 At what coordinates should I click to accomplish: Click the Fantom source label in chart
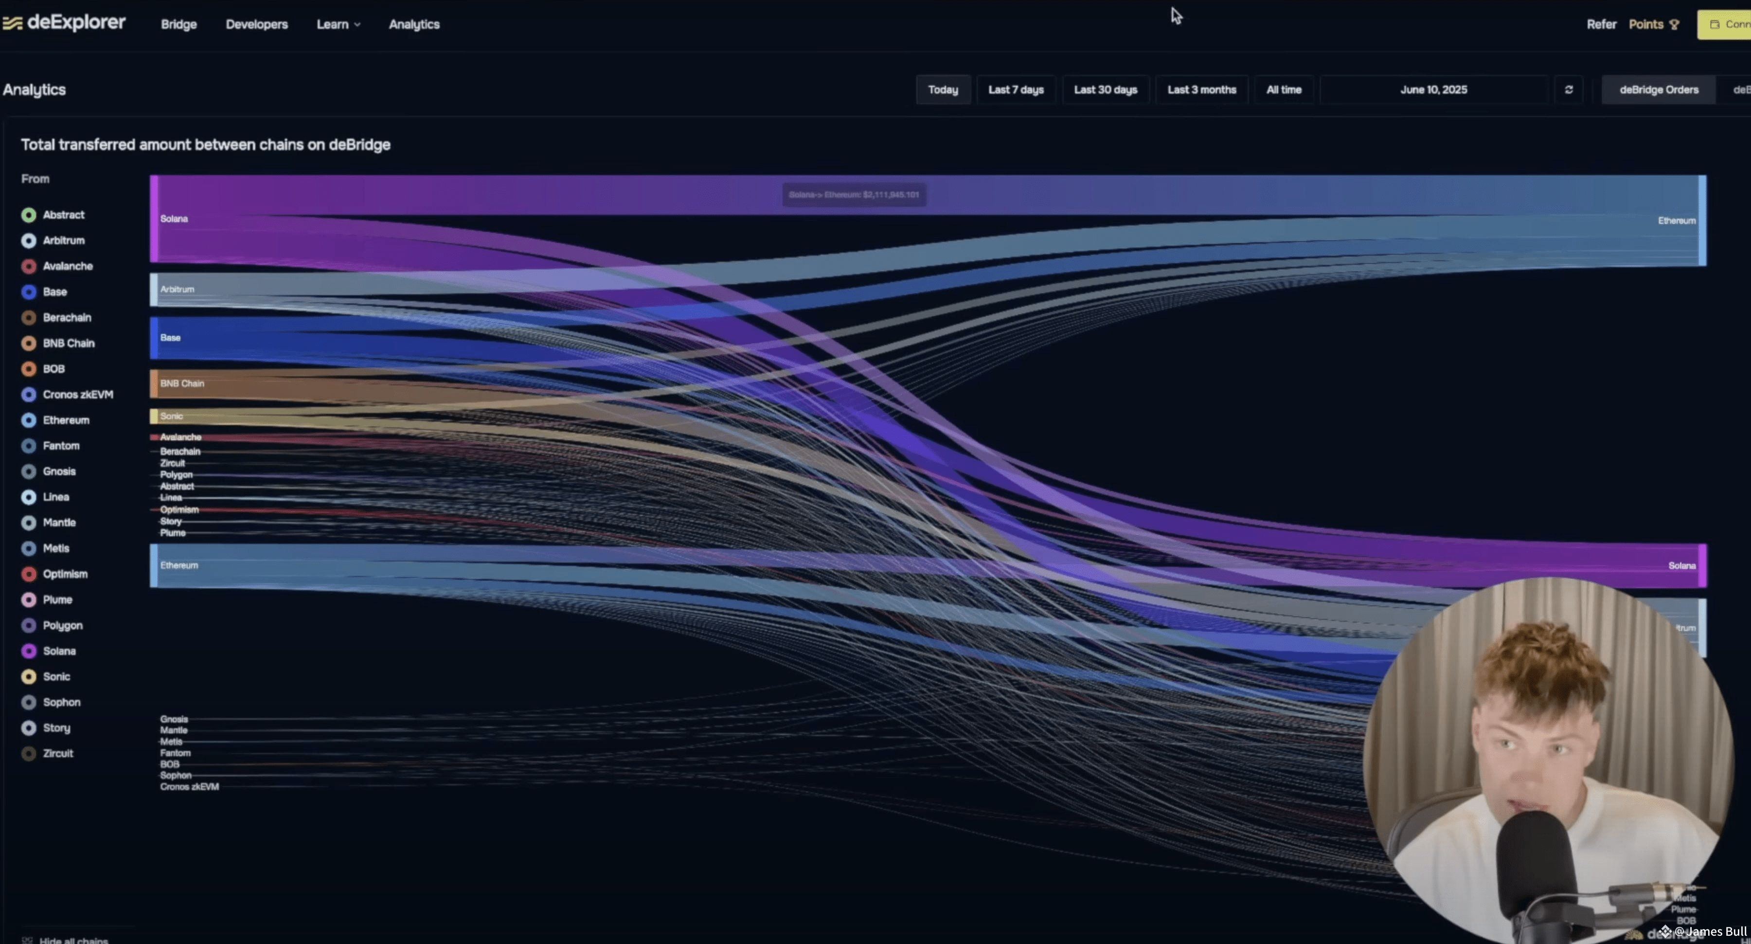pyautogui.click(x=176, y=753)
